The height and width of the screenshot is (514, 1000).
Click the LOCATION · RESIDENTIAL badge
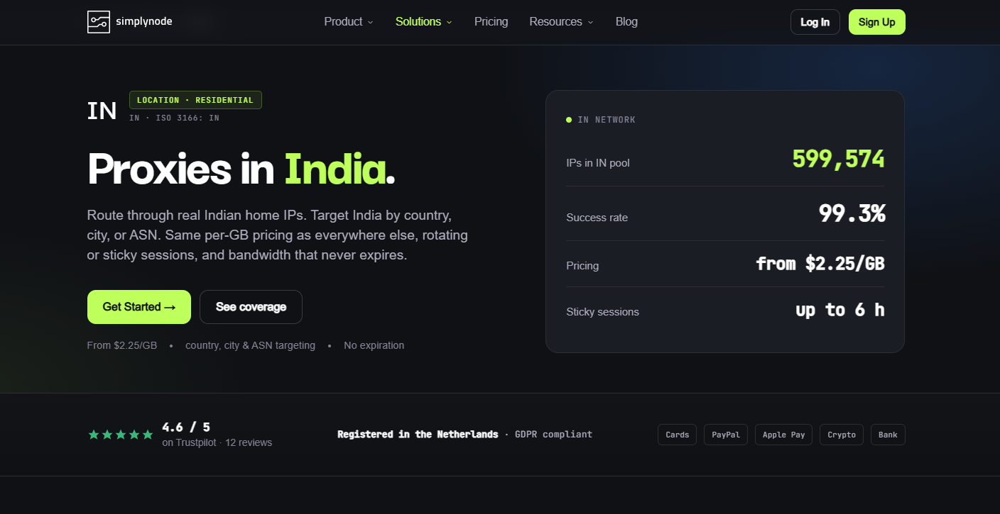coord(195,100)
